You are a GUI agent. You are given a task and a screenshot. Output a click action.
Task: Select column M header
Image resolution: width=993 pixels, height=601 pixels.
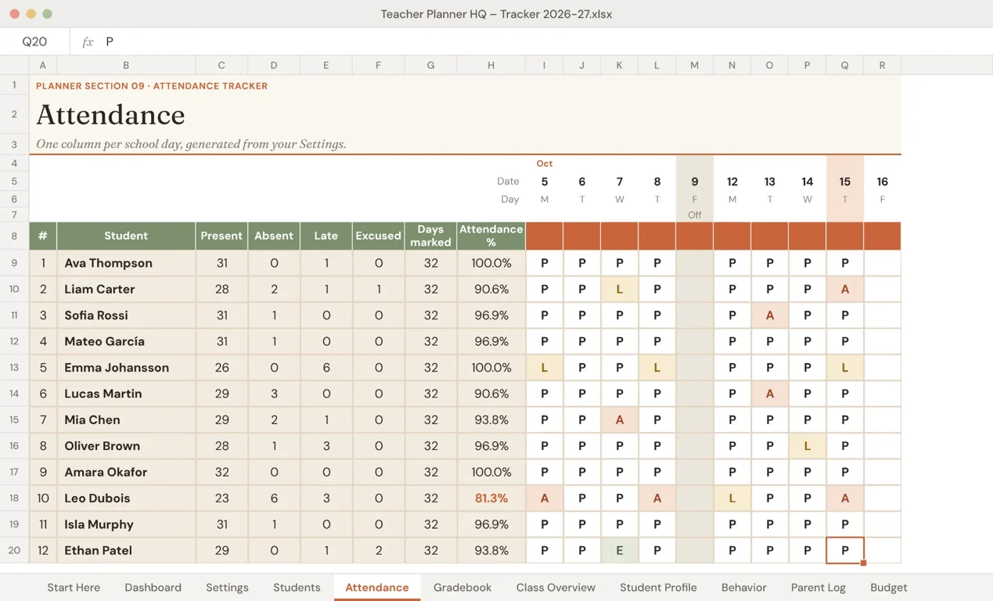(694, 65)
